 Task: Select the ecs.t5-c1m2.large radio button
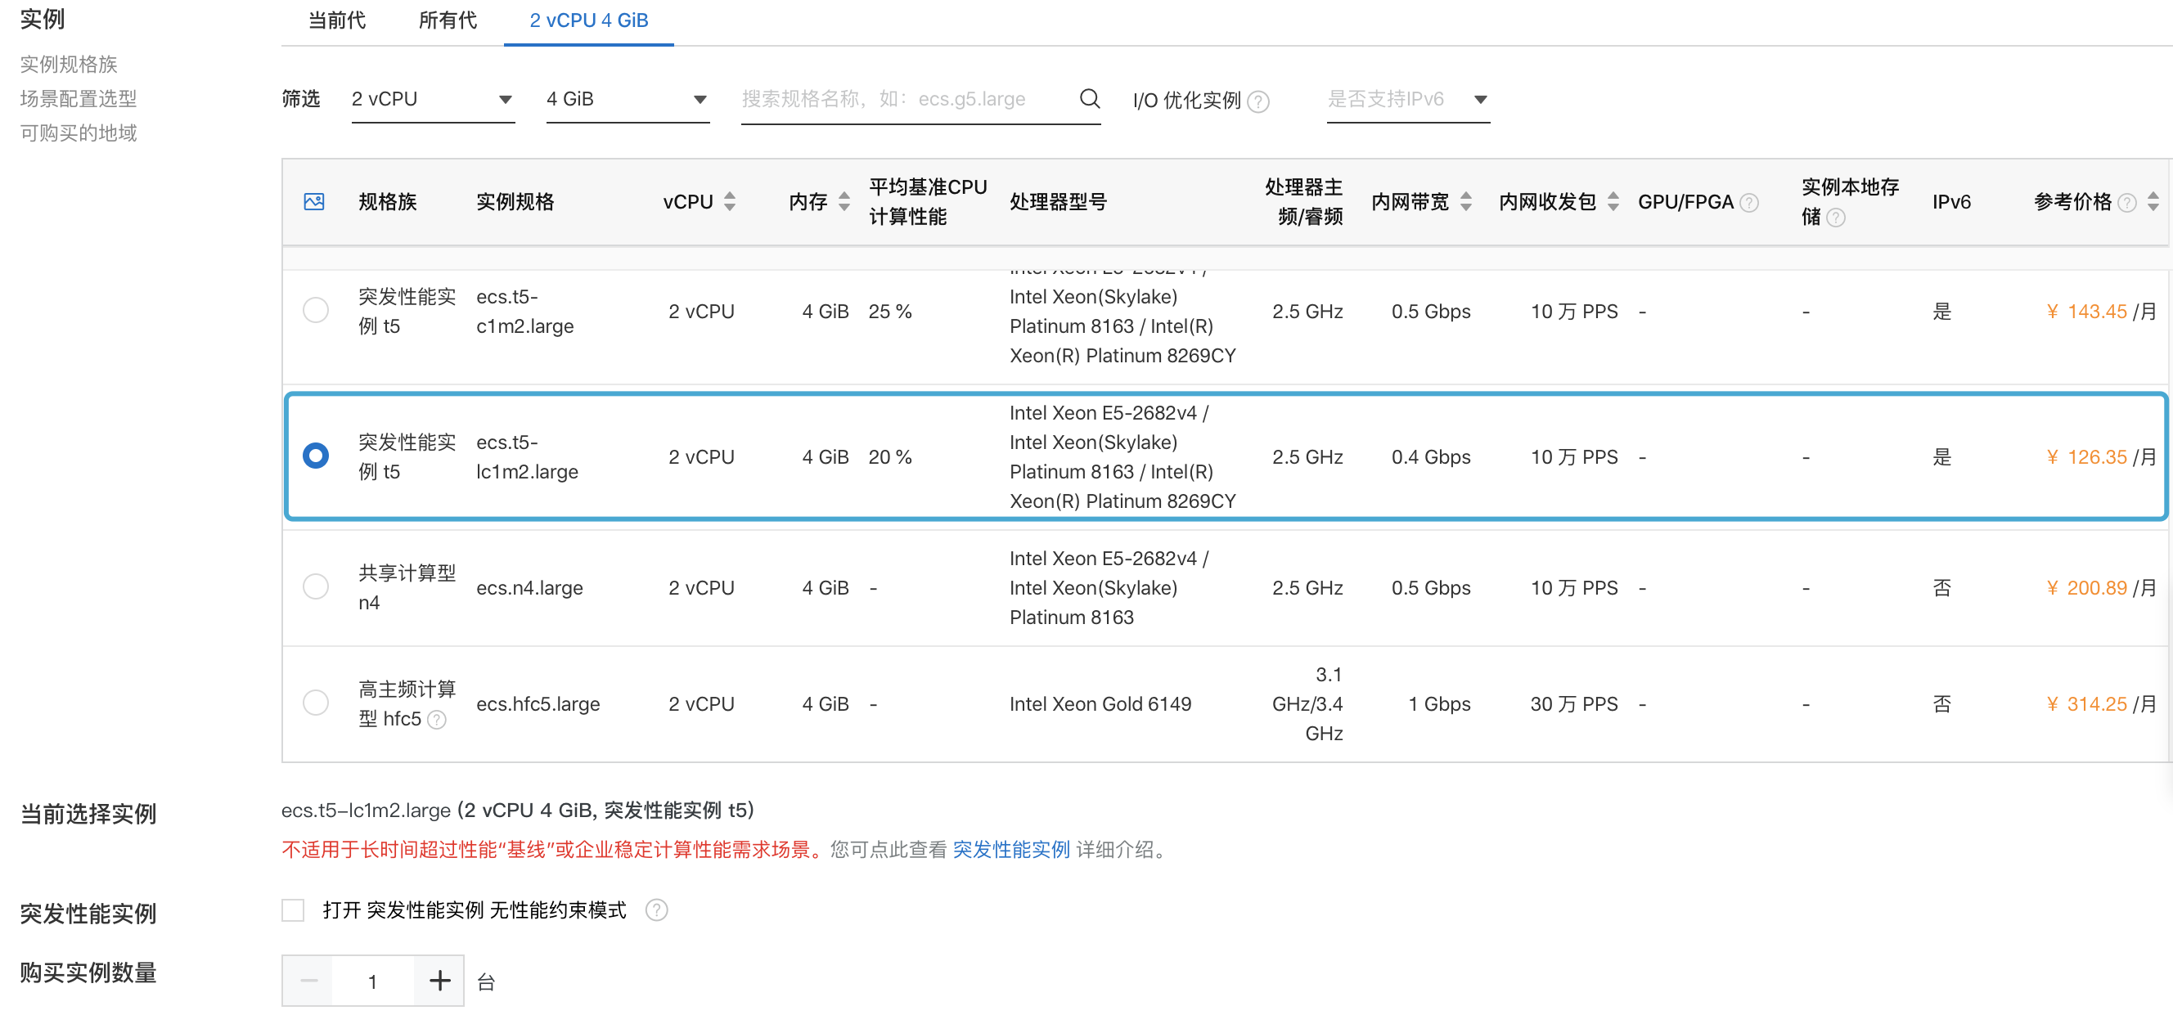pyautogui.click(x=316, y=311)
